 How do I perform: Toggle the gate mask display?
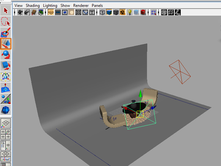71,13
